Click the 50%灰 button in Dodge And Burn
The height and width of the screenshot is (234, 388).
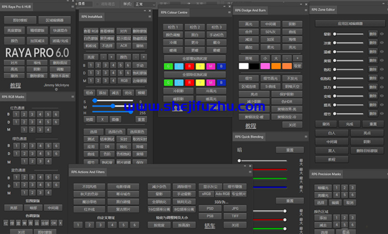click(x=270, y=32)
